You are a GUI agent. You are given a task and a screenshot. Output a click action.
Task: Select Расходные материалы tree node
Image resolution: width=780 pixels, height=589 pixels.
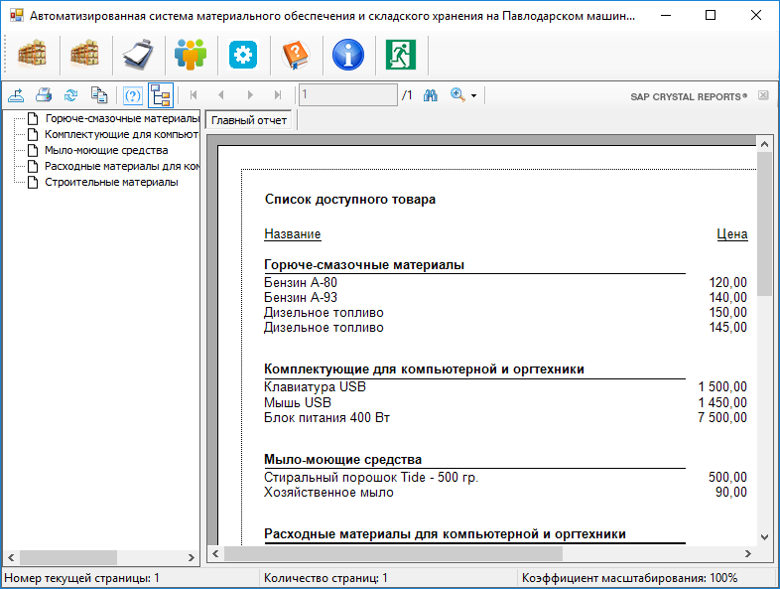click(122, 166)
